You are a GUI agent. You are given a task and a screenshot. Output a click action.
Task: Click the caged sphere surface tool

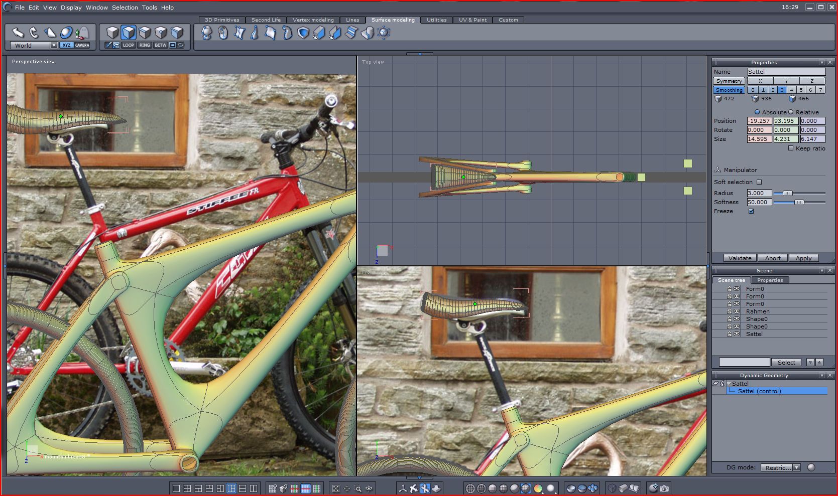(x=384, y=33)
